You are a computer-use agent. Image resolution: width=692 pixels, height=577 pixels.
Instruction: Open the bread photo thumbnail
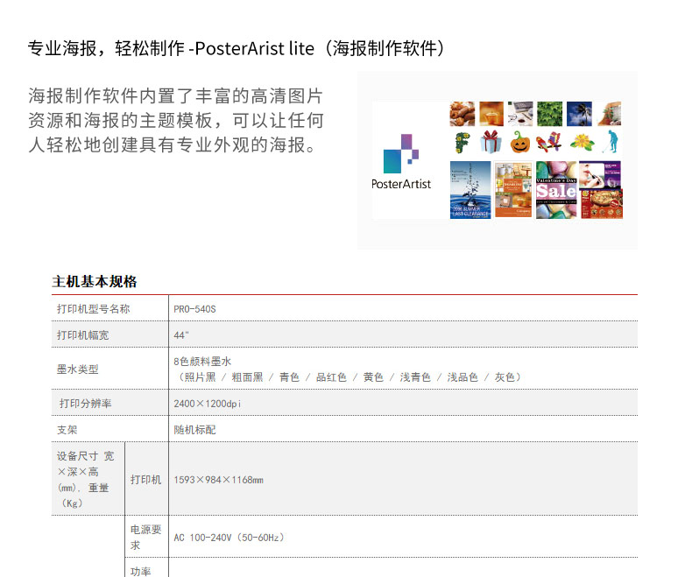pos(462,113)
